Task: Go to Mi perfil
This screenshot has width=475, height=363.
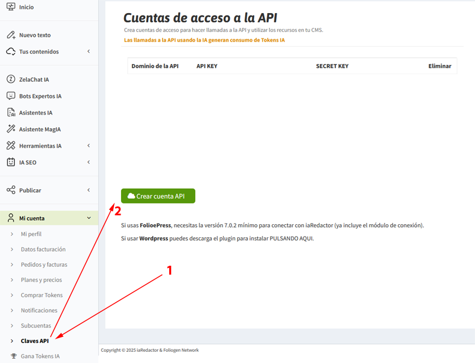Action: (31, 234)
